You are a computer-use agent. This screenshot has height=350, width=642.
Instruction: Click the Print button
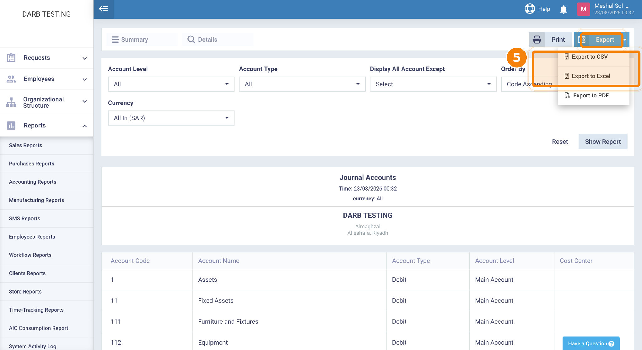[550, 40]
